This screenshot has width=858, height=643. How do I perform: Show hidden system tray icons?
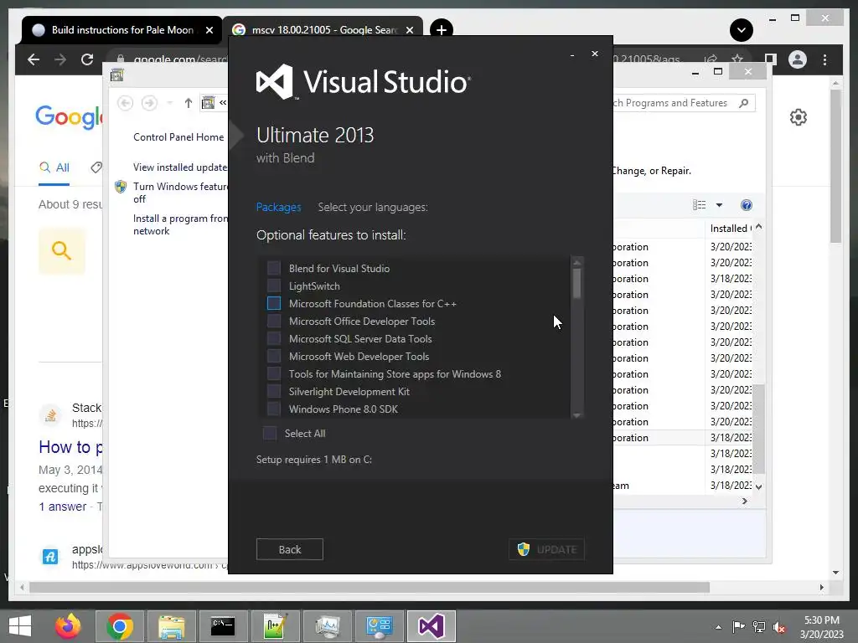click(718, 627)
